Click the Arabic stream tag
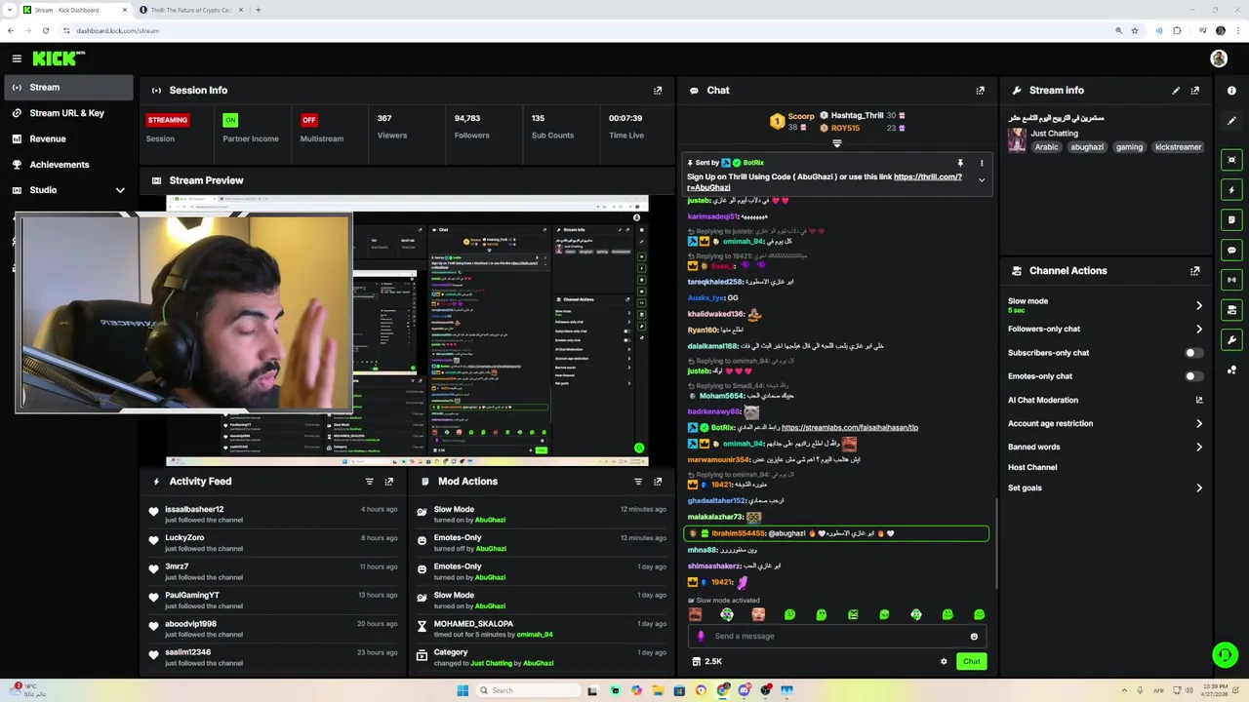The width and height of the screenshot is (1249, 702). (1047, 147)
